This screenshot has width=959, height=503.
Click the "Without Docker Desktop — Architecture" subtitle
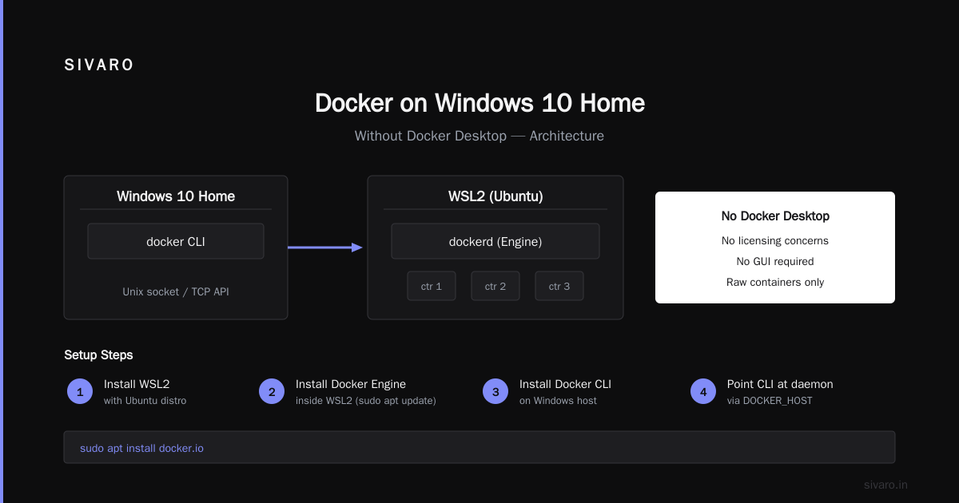pyautogui.click(x=479, y=136)
